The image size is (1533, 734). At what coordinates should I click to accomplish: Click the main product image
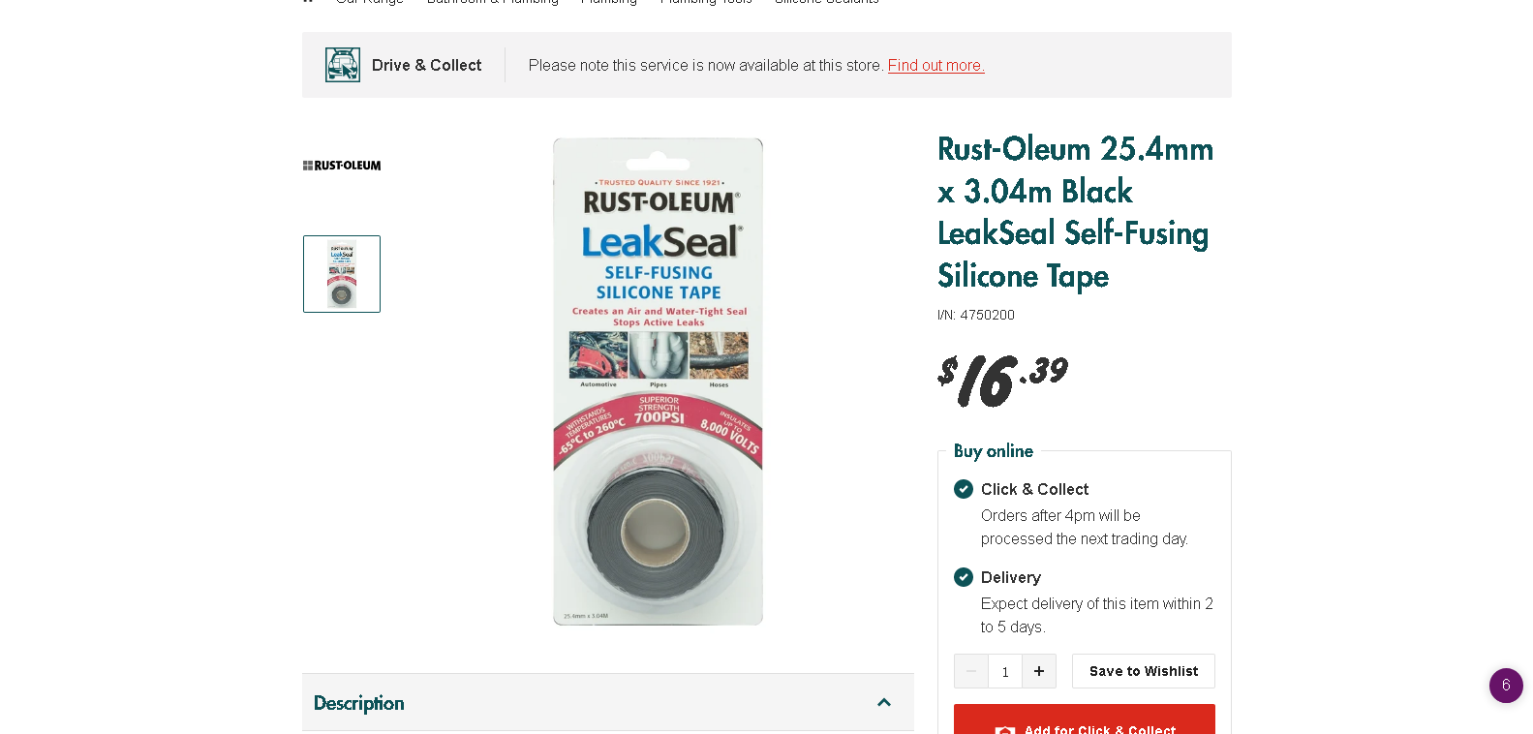(x=658, y=381)
